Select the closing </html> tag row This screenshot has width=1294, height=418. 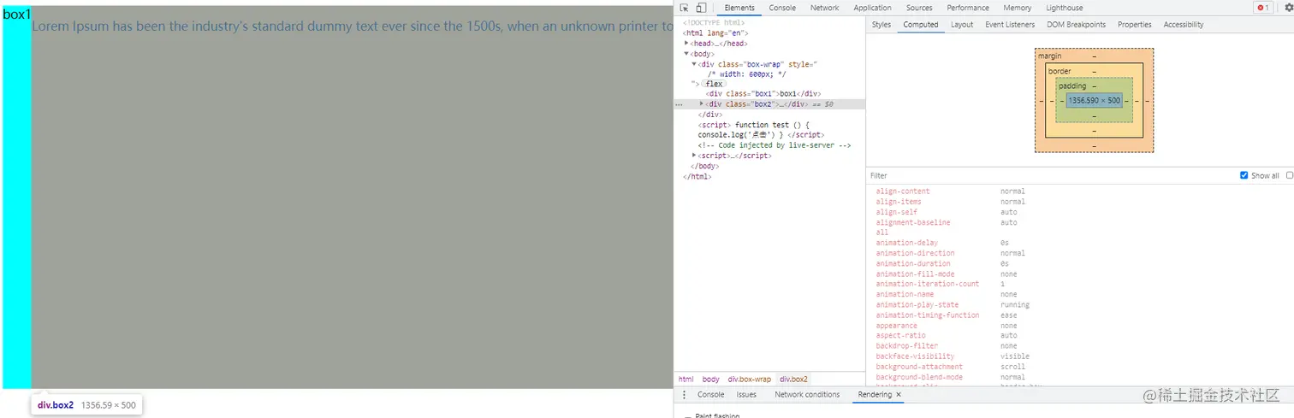(x=697, y=176)
